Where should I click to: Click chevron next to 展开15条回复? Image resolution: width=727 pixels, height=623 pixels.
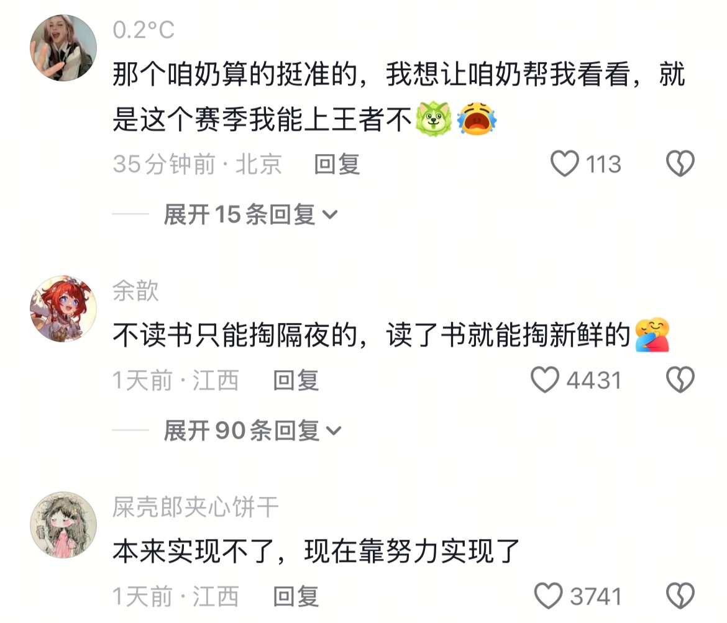330,215
